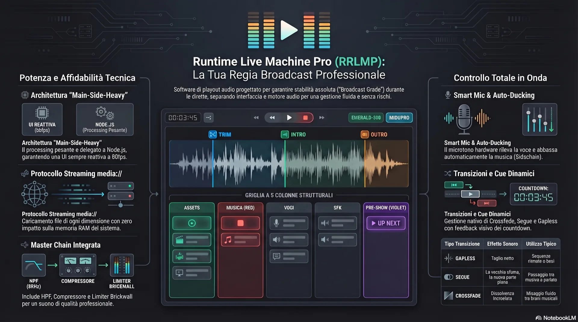578x322 pixels.
Task: Click the microphone item in VOCI column
Action: [289, 223]
